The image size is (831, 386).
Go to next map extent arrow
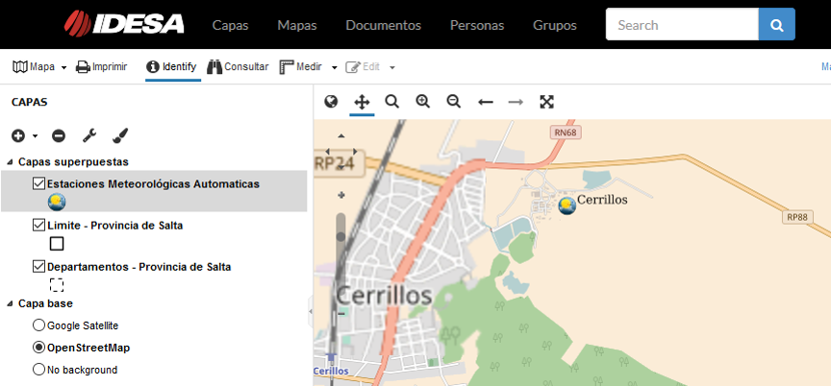click(516, 102)
